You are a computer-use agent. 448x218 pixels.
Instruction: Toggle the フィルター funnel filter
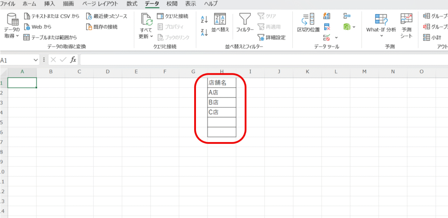[x=245, y=23]
